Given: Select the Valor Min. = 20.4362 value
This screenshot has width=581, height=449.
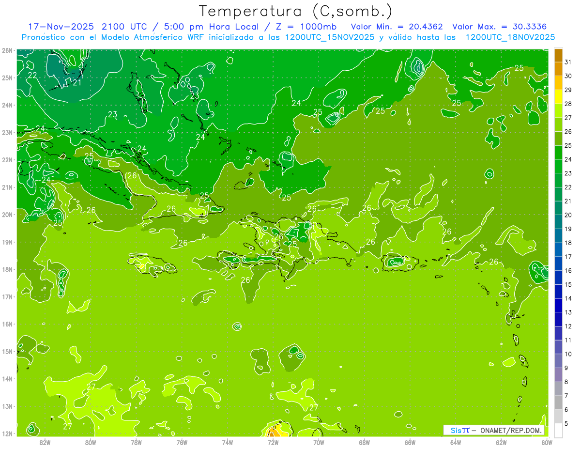Looking at the screenshot, I should pyautogui.click(x=397, y=27).
